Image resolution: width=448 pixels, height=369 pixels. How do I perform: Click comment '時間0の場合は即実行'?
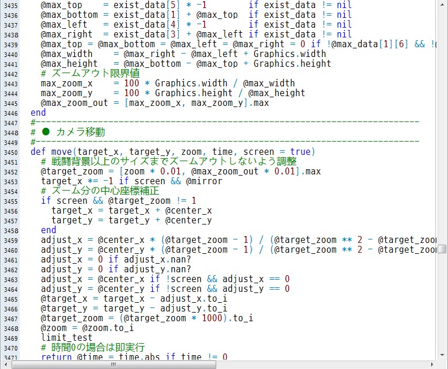click(98, 347)
